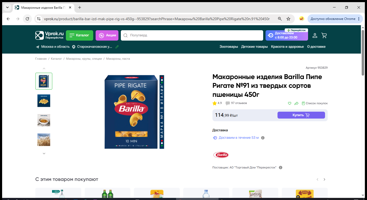Share this product with arrow icon
The image size is (367, 200).
[x=297, y=103]
